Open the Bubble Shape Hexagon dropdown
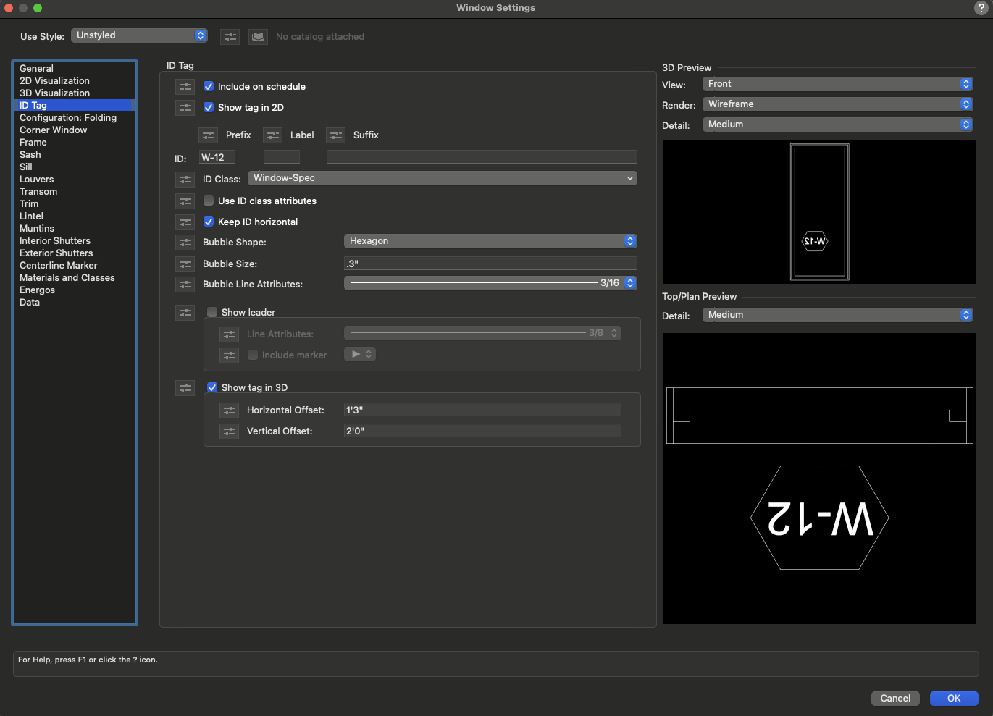 [x=490, y=241]
